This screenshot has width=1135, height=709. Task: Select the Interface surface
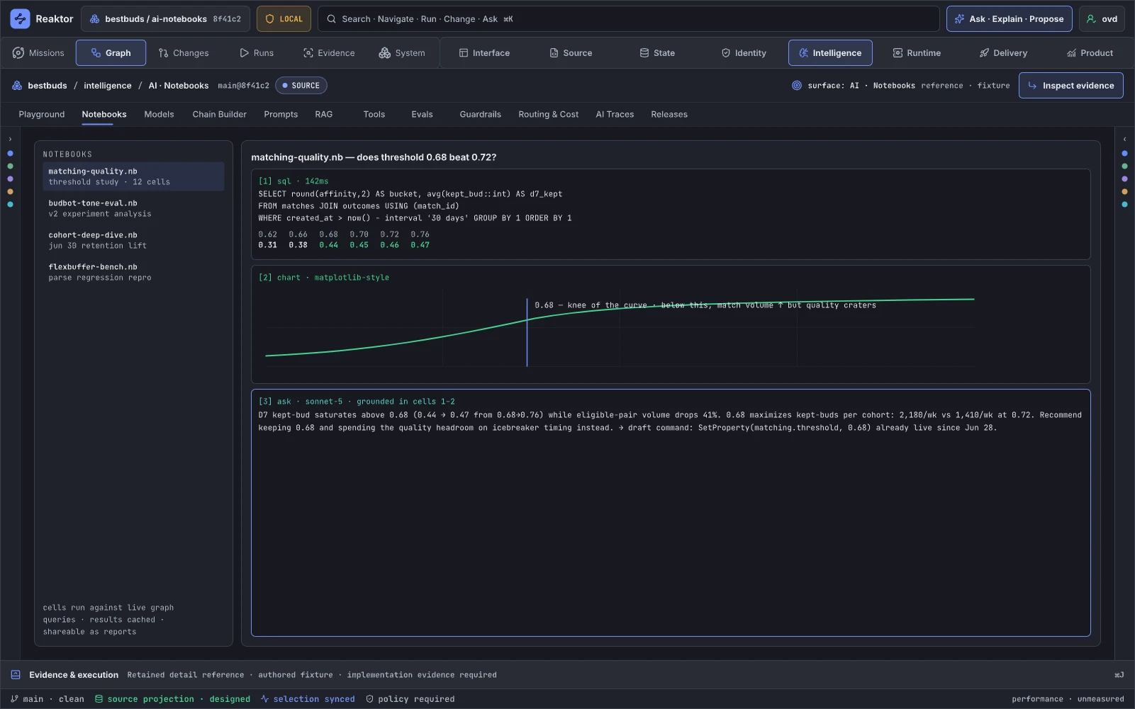coord(484,53)
